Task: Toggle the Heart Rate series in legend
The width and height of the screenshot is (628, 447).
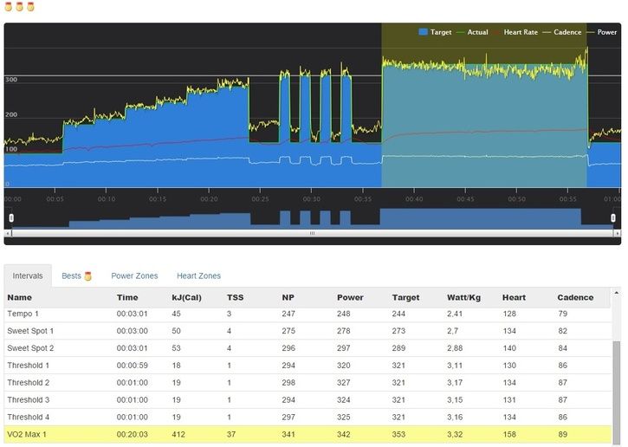Action: pyautogui.click(x=515, y=32)
